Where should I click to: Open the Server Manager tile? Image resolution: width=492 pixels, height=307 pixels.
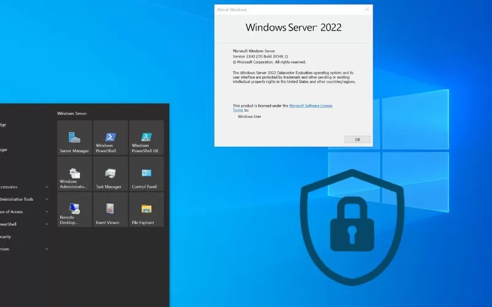coord(74,138)
